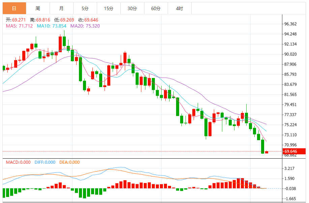
Task: Click the 90.020 price axis label
Action: point(290,54)
